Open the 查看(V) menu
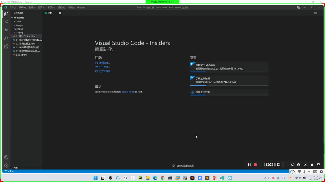Image resolution: width=325 pixels, height=182 pixels. (42, 8)
